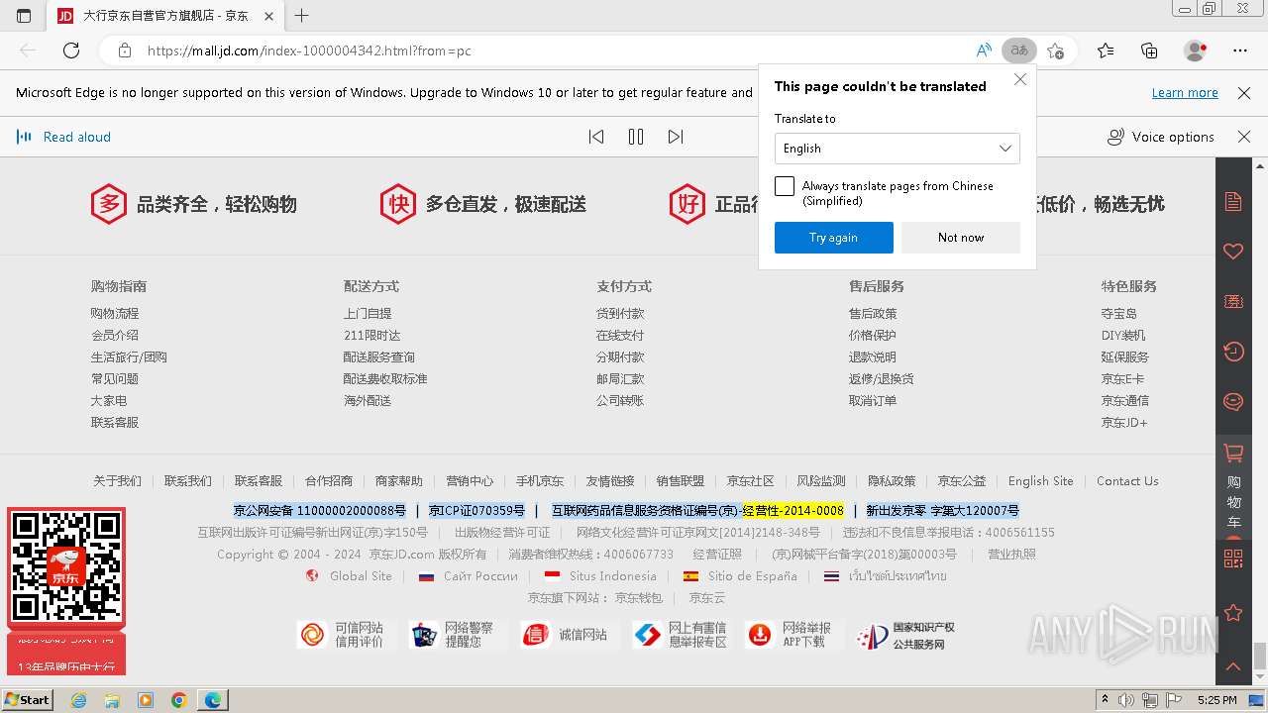Image resolution: width=1268 pixels, height=713 pixels.
Task: Click the English Site footer link
Action: 1040,481
